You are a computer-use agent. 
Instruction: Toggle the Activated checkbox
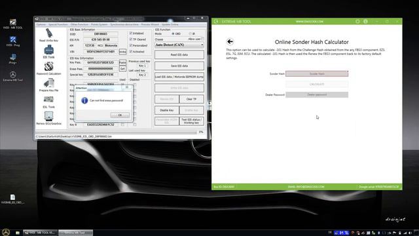click(x=131, y=51)
